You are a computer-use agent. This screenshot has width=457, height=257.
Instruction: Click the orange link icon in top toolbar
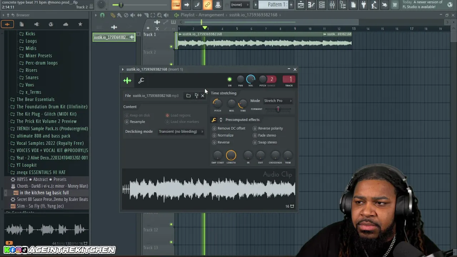[207, 5]
